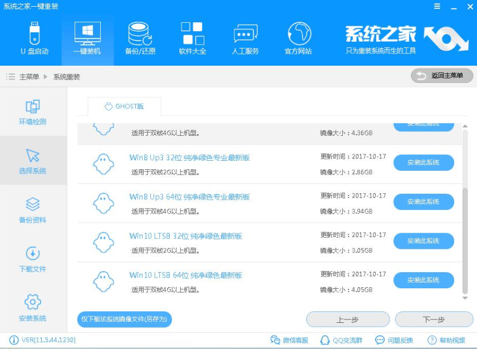Open 微信客服 WeChat customer service

pos(290,340)
